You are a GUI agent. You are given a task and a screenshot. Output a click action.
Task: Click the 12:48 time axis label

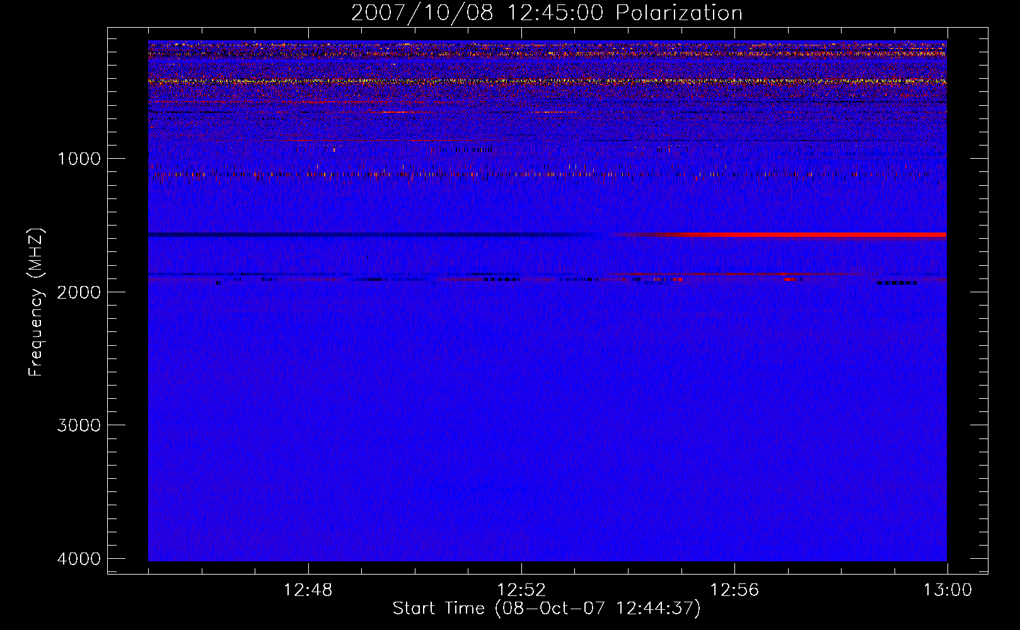click(308, 590)
